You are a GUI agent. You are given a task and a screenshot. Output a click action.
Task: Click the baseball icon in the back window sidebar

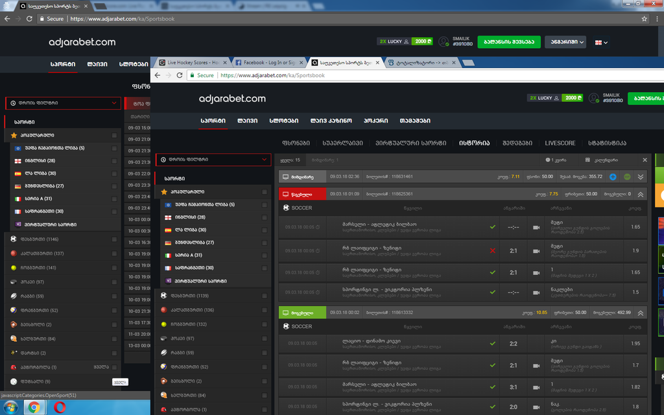tap(14, 324)
